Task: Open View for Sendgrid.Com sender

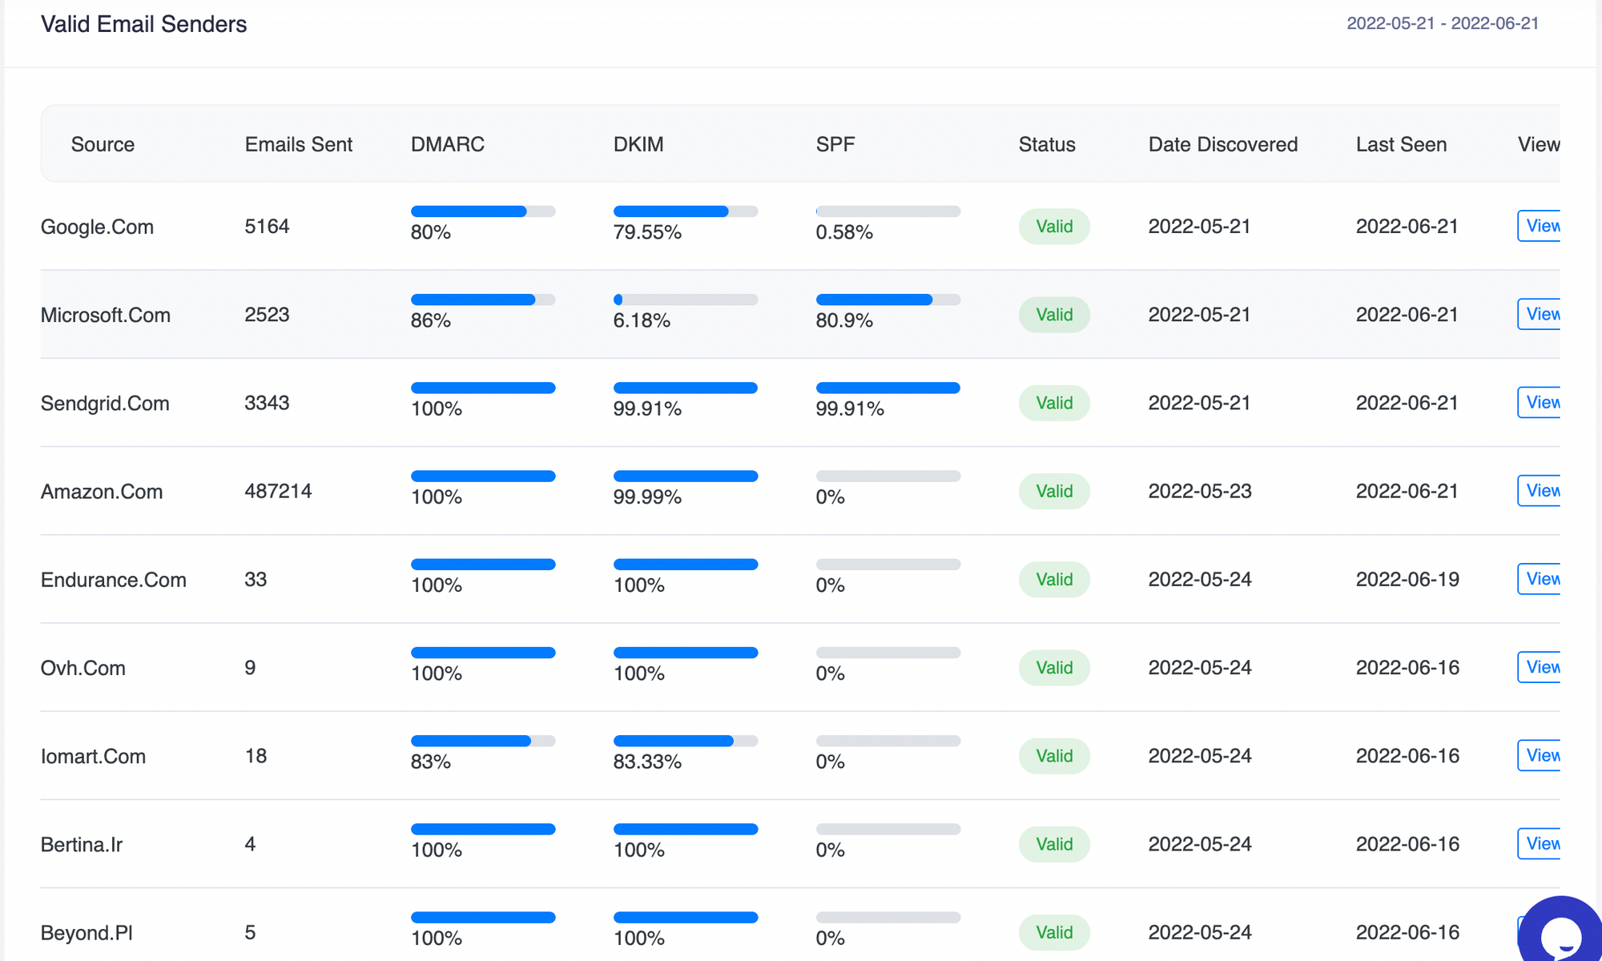Action: click(x=1540, y=402)
